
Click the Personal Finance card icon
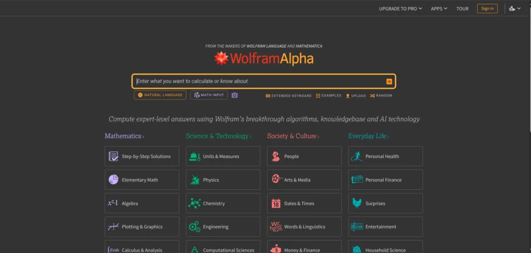(x=357, y=179)
